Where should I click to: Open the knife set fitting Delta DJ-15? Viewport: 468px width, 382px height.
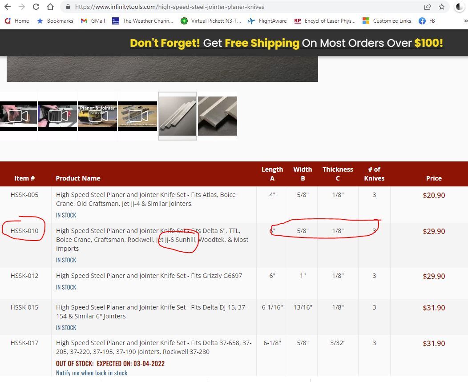(152, 312)
